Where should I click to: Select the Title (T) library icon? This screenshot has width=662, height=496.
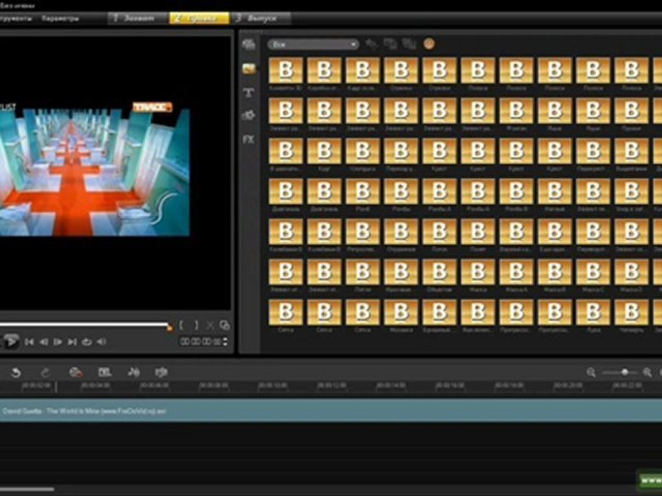[249, 92]
